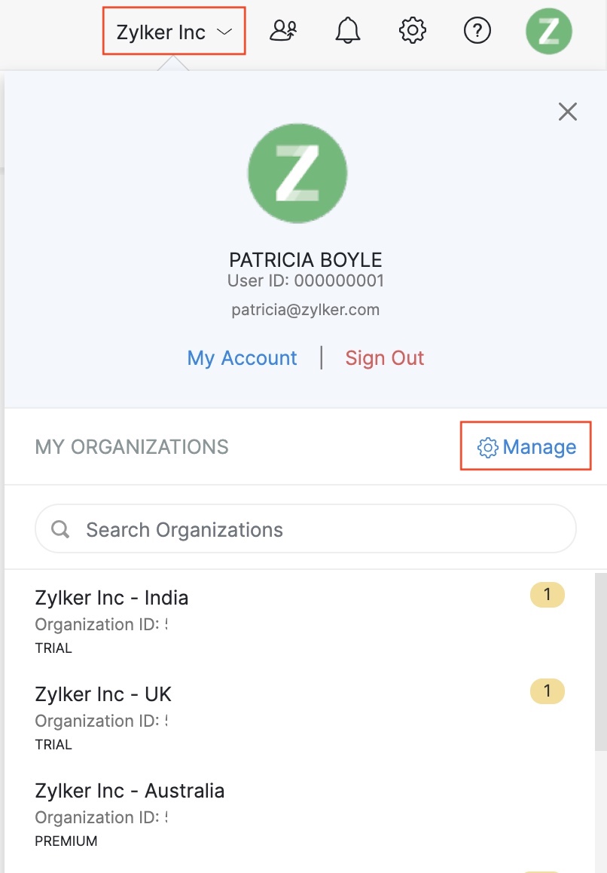The width and height of the screenshot is (607, 873).
Task: Click the badge next to Zylker Inc - UK
Action: (x=548, y=691)
